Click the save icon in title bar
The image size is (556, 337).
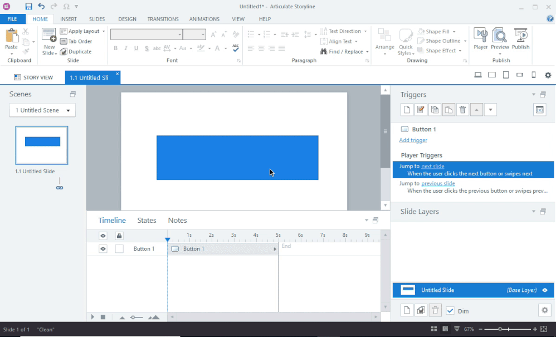click(x=28, y=7)
